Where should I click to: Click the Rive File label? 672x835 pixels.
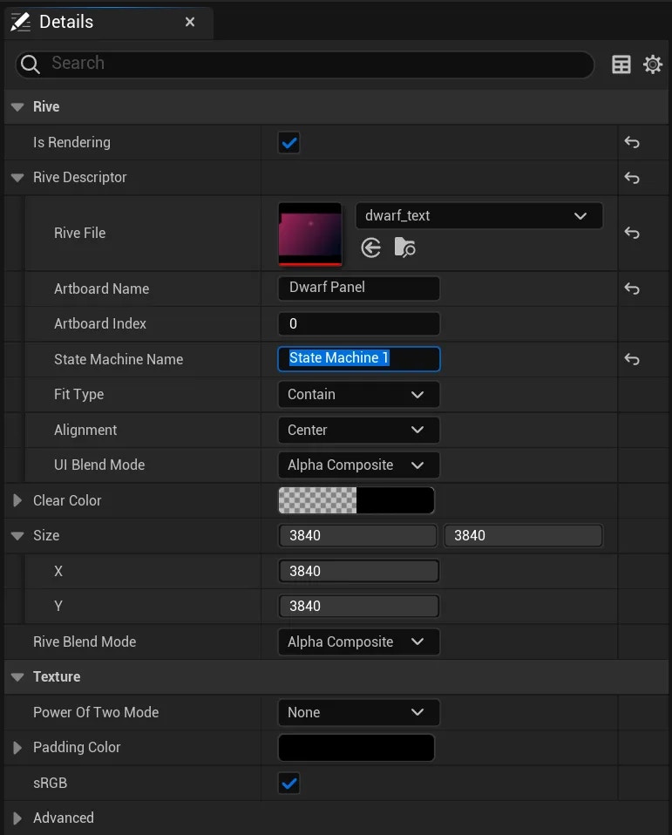pos(80,234)
